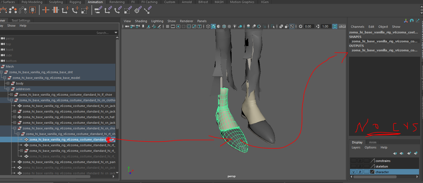Screen dimensions: 423x183
Task: Collapse the addresses group in the Outliner
Action: pyautogui.click(x=8, y=89)
